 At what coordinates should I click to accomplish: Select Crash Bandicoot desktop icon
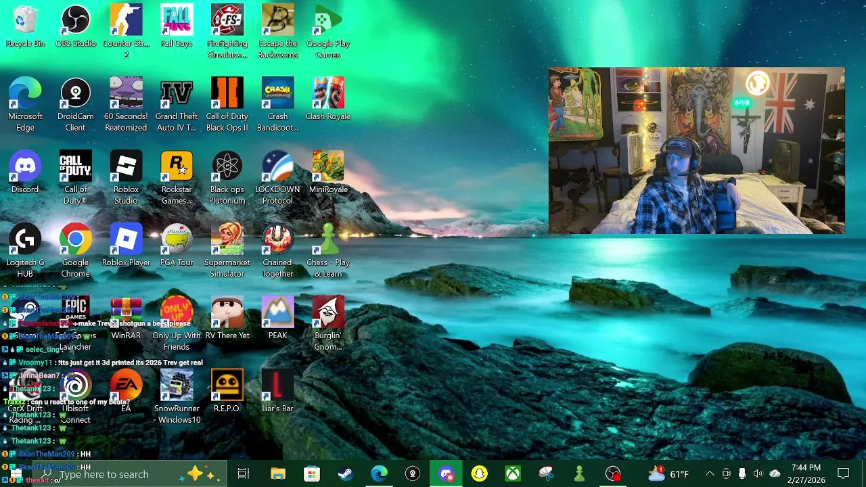pos(277,105)
